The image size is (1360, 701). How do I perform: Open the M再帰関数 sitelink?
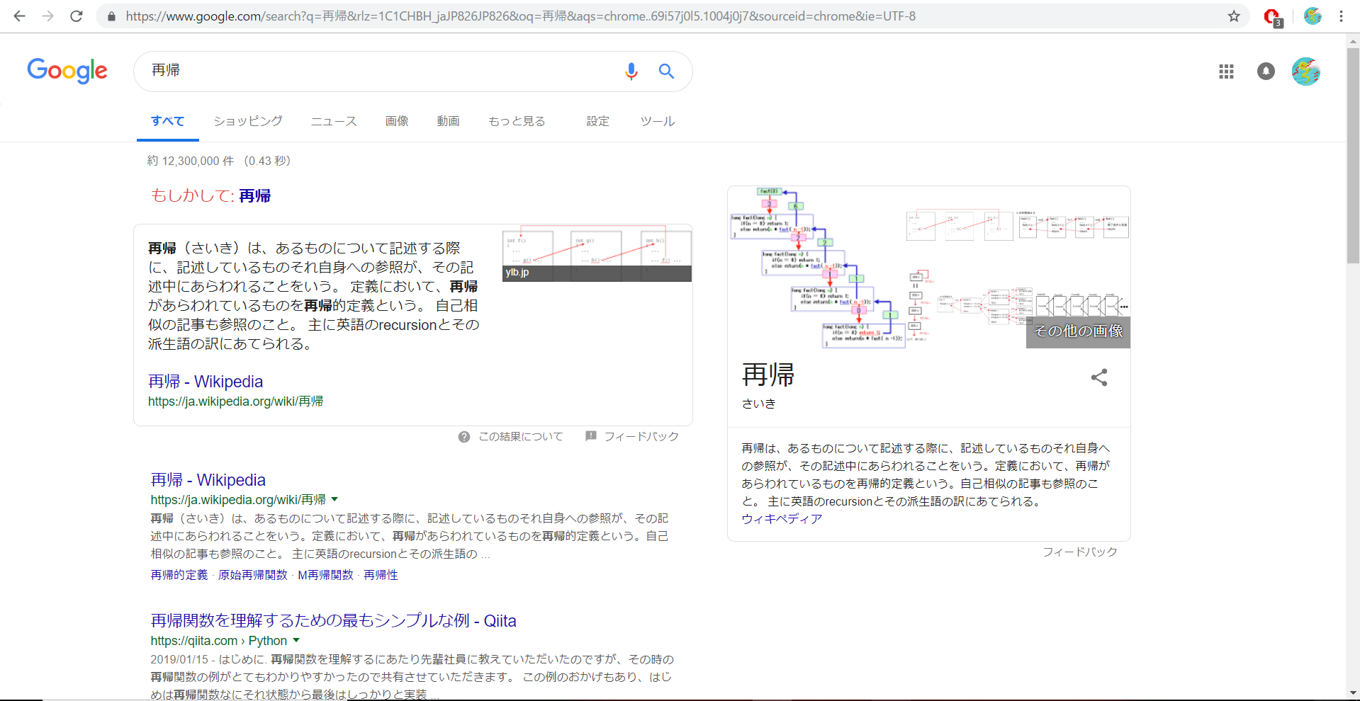(325, 575)
